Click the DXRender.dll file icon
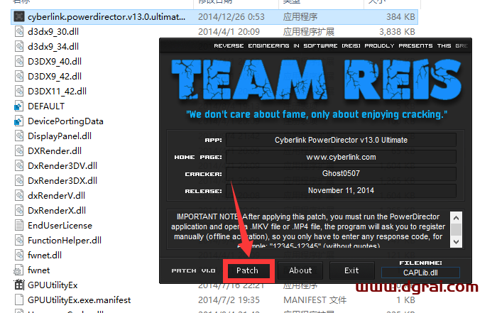 [x=19, y=150]
